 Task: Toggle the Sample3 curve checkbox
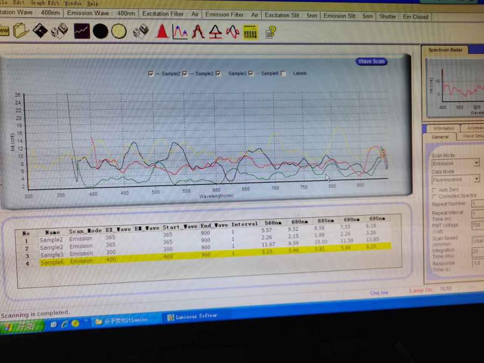tap(218, 74)
